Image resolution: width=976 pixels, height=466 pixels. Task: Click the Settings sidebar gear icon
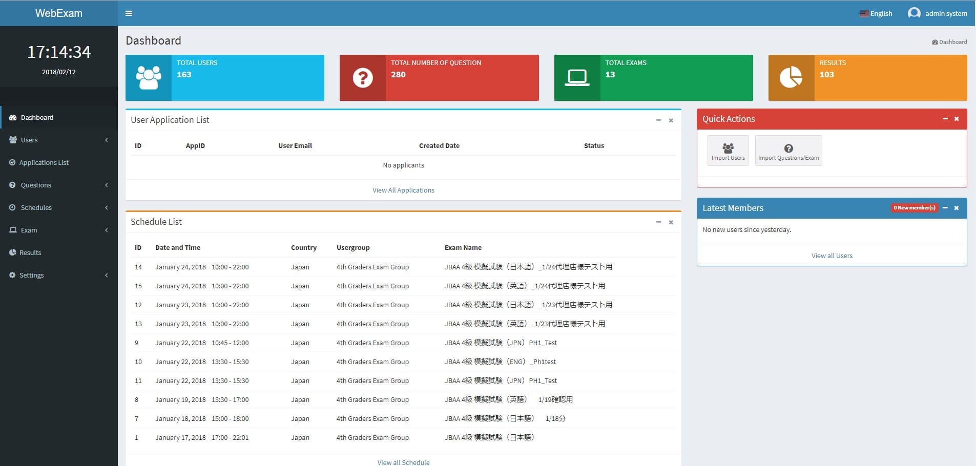point(12,275)
